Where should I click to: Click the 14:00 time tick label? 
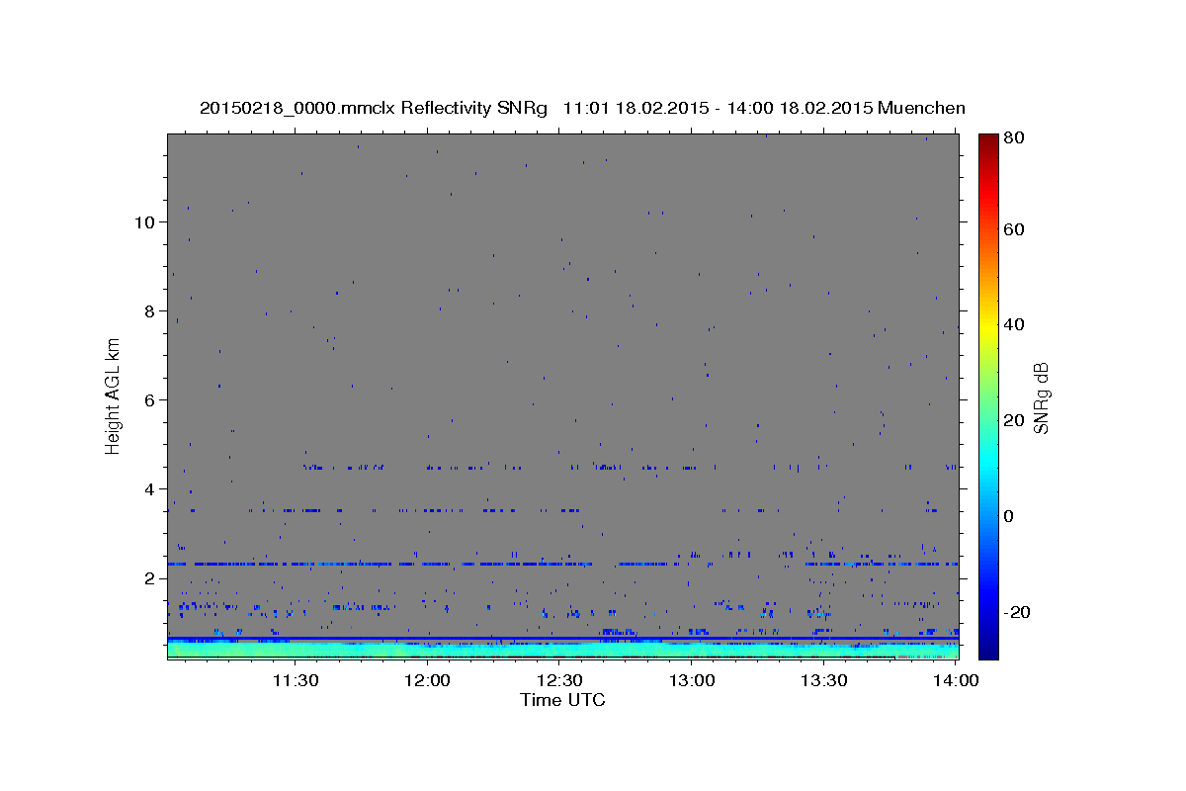pyautogui.click(x=957, y=680)
